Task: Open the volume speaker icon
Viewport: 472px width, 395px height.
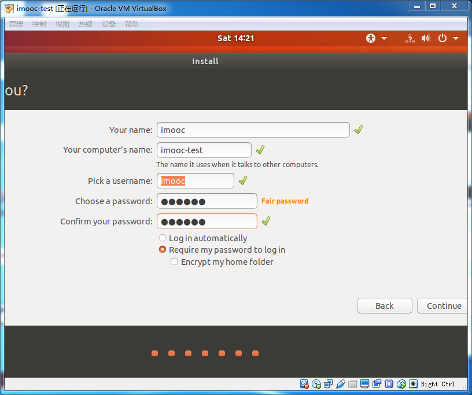Action: 426,38
